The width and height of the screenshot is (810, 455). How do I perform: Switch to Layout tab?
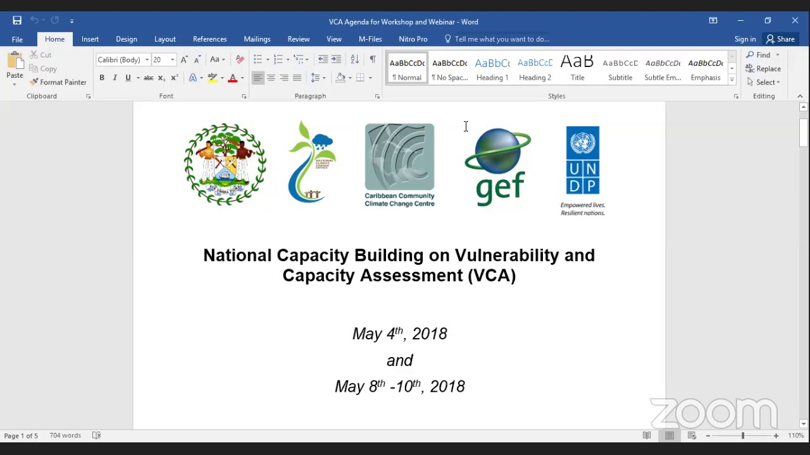point(165,39)
